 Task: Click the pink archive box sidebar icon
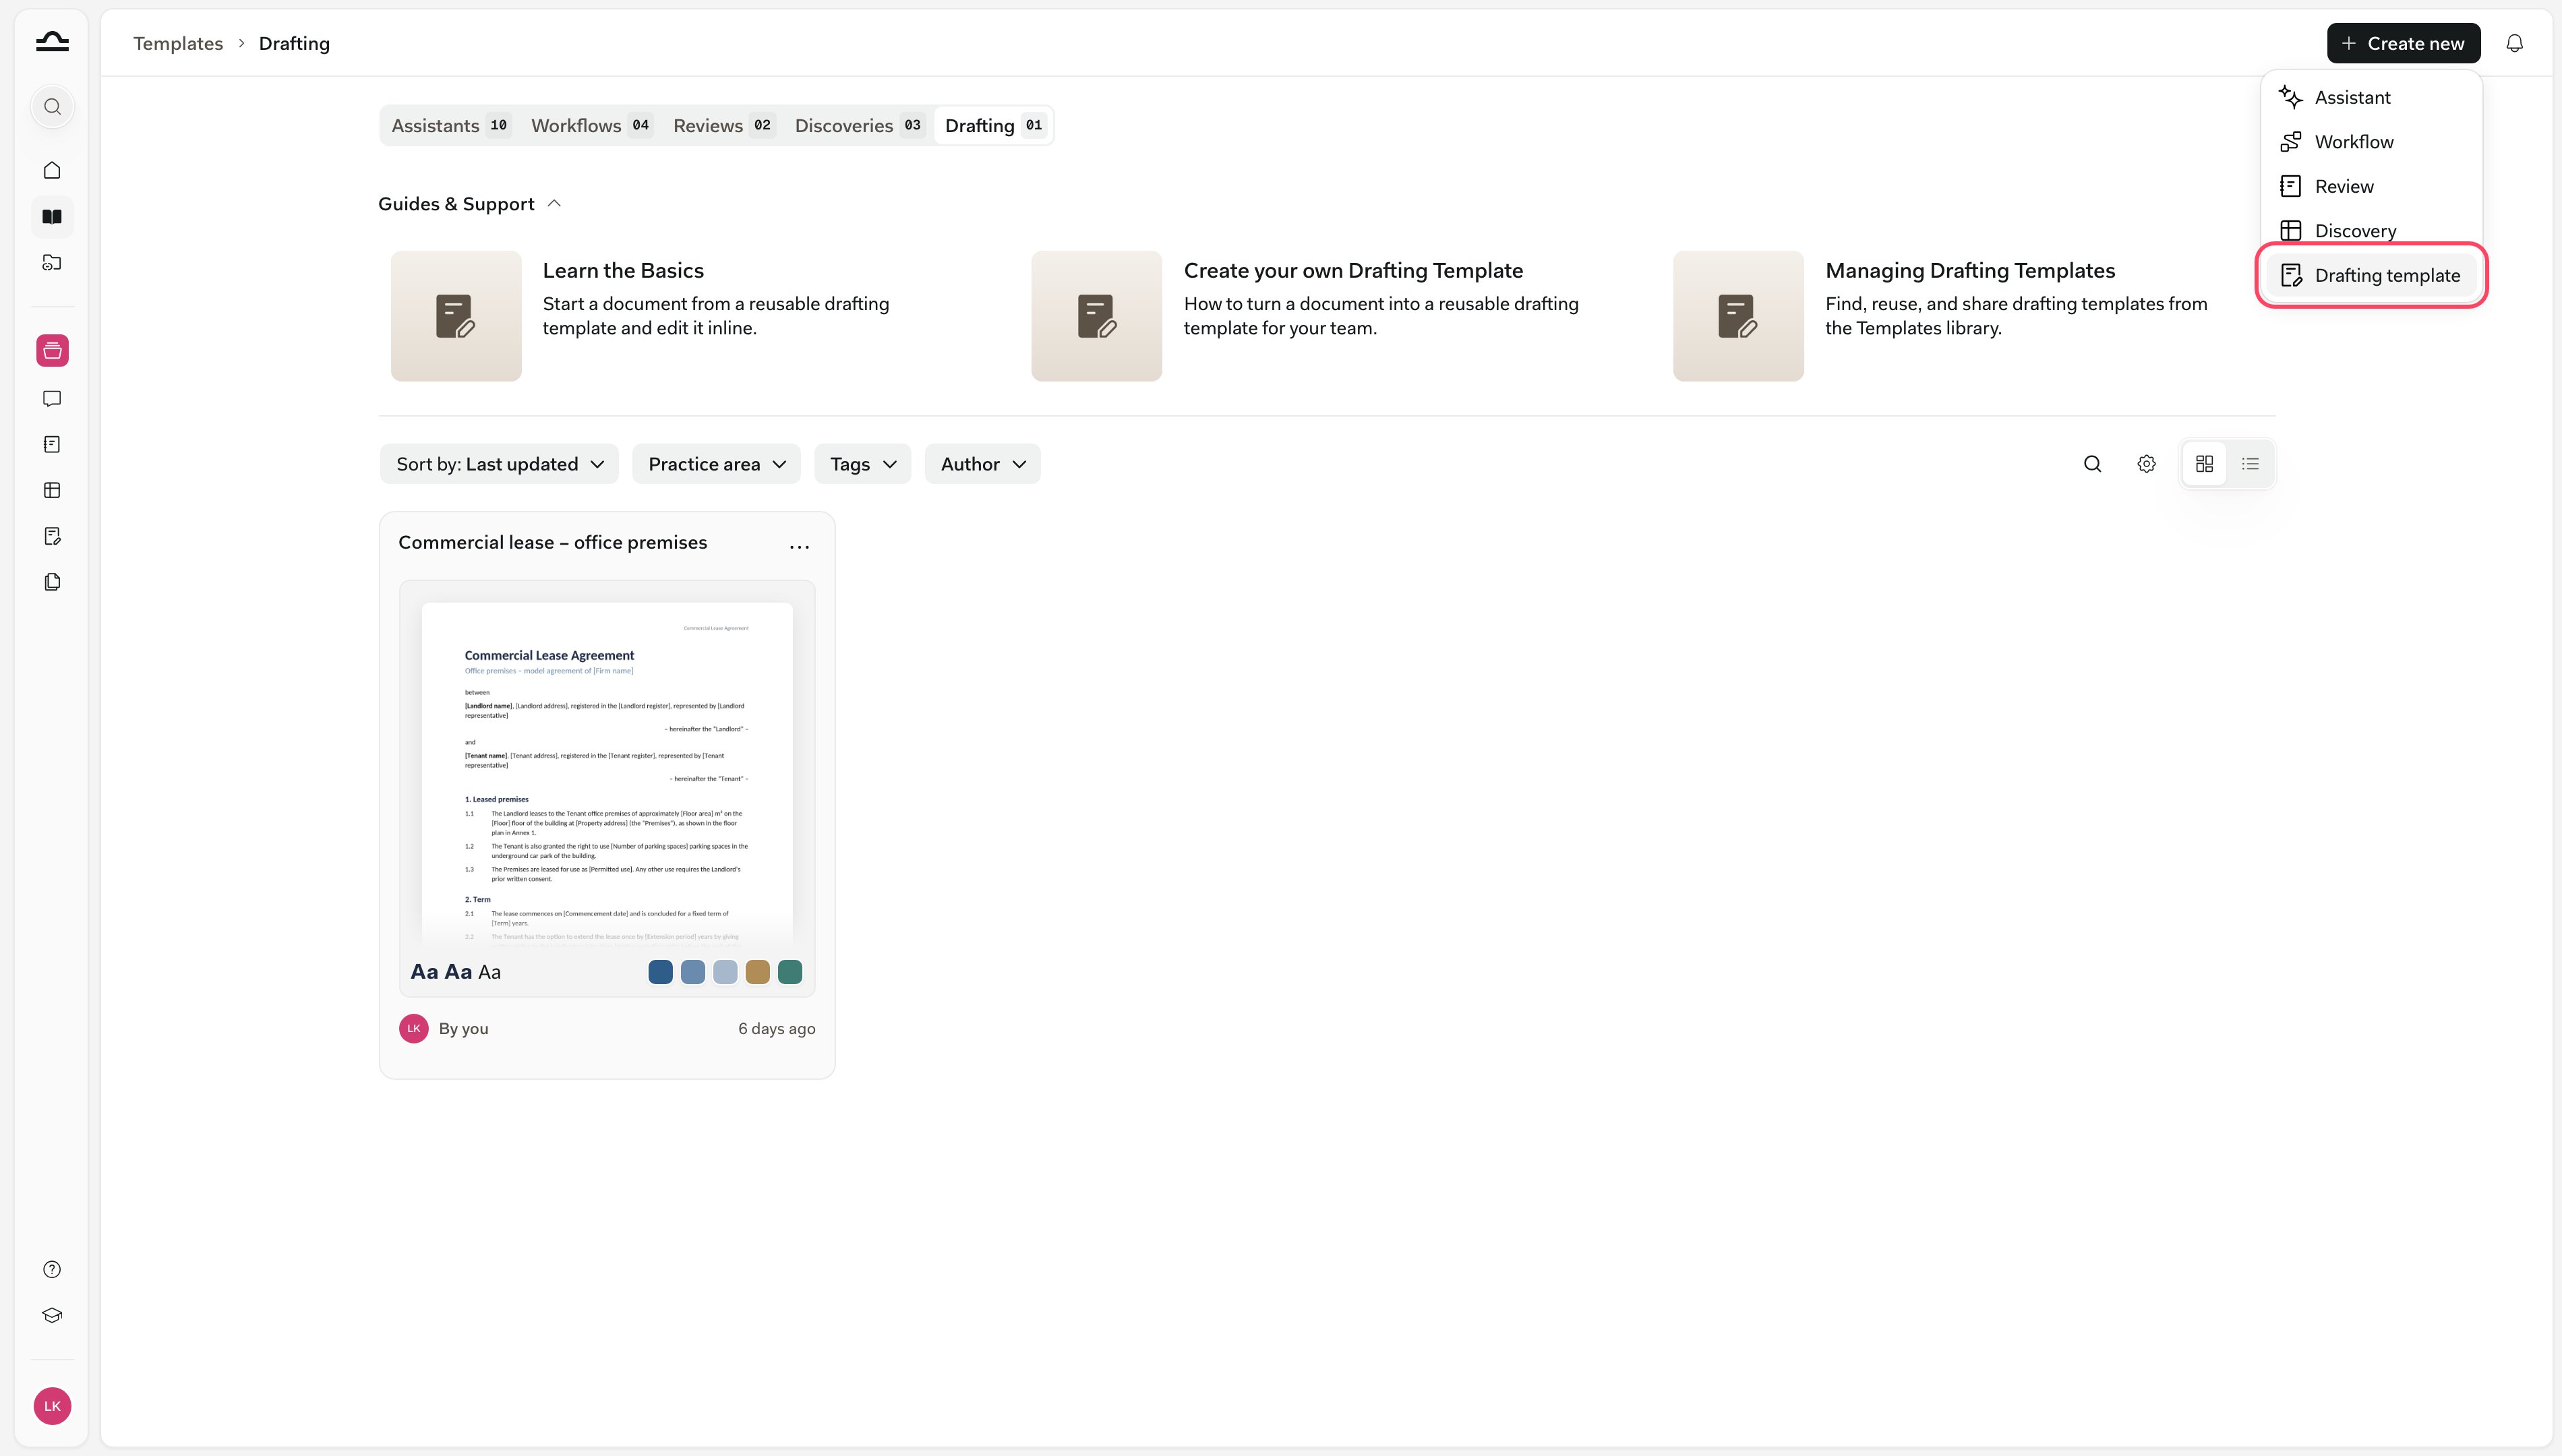coord(52,351)
